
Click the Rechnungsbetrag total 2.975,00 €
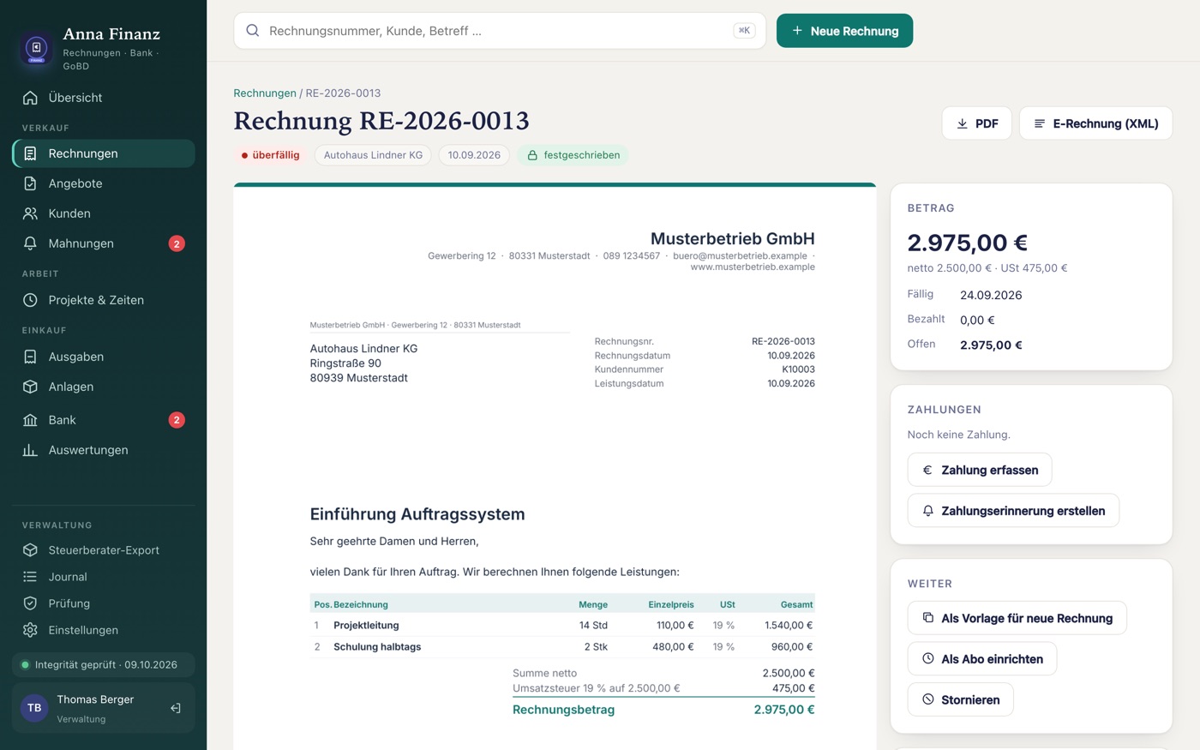(x=784, y=710)
